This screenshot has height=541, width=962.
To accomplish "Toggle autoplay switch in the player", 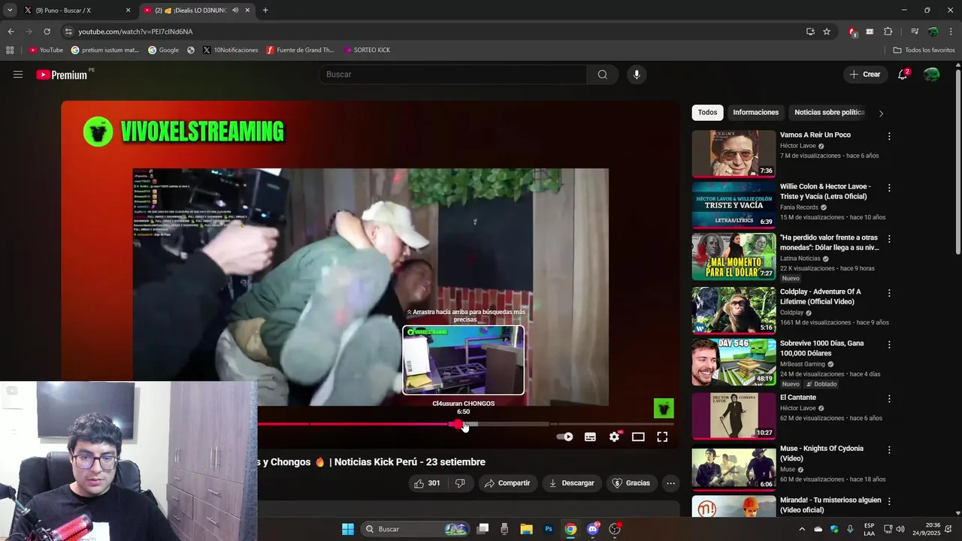I will tap(564, 437).
